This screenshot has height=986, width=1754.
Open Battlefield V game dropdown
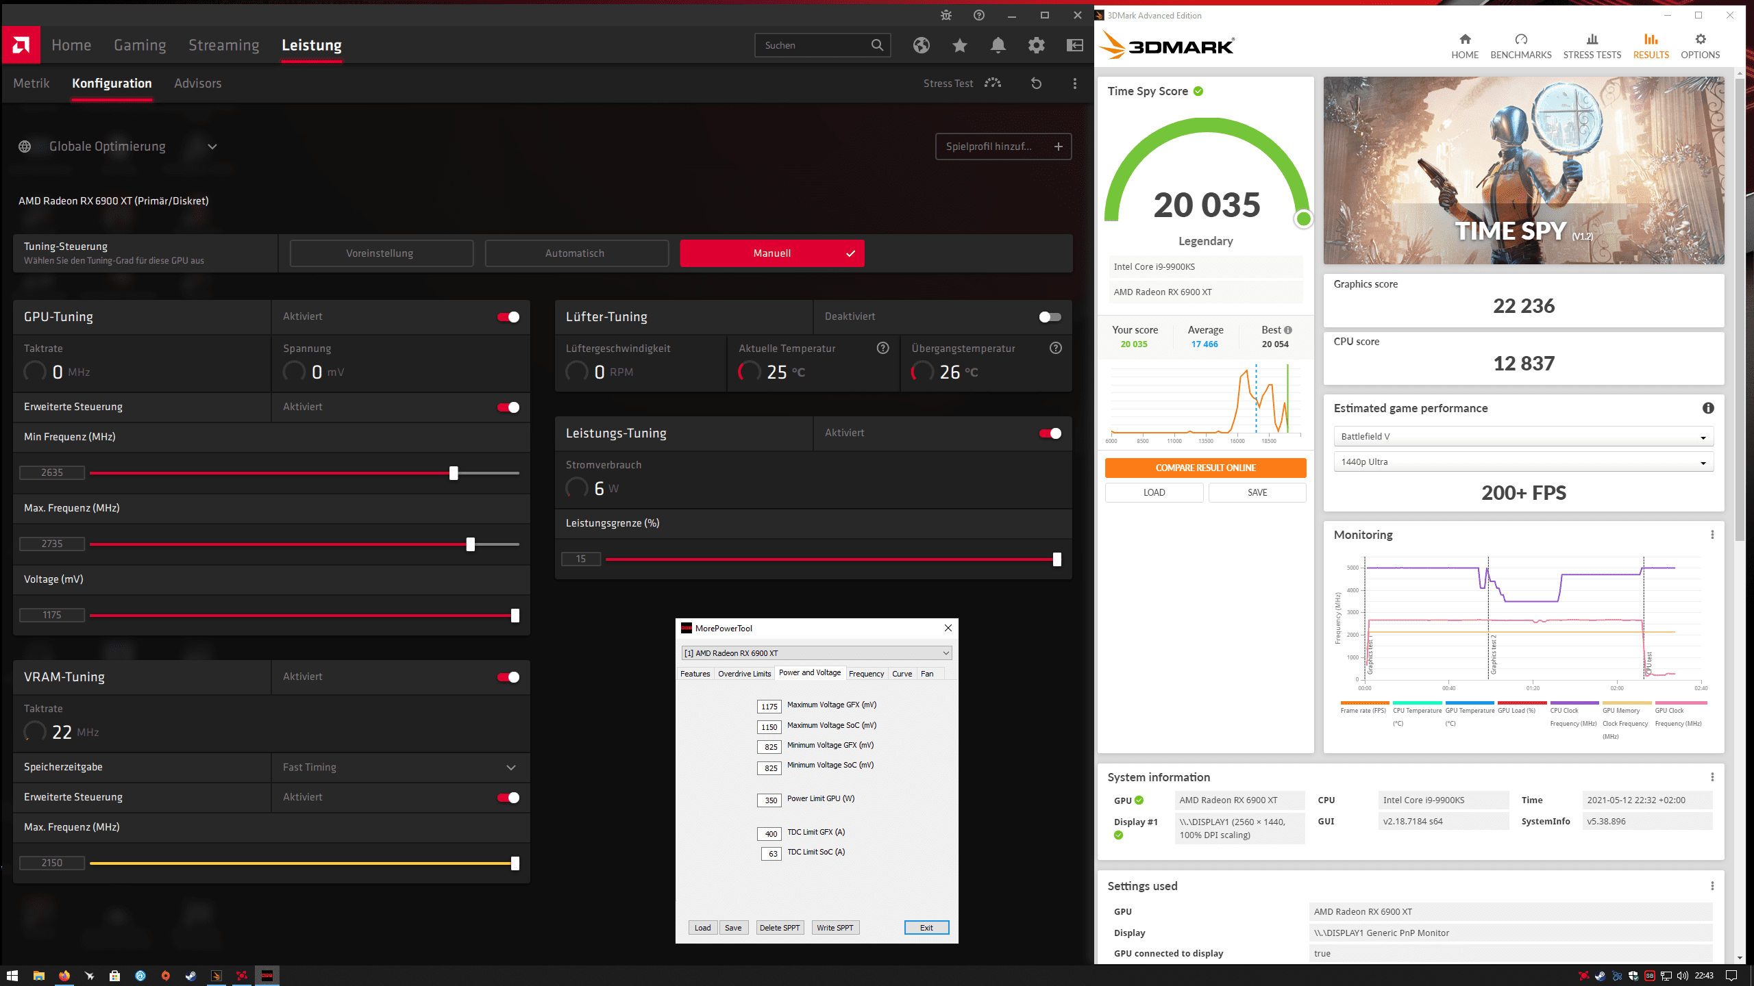tap(1524, 437)
